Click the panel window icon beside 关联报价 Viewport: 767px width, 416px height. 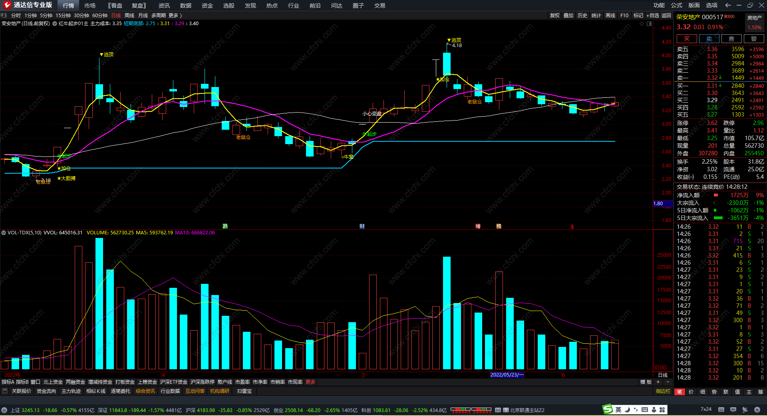pyautogui.click(x=5, y=391)
